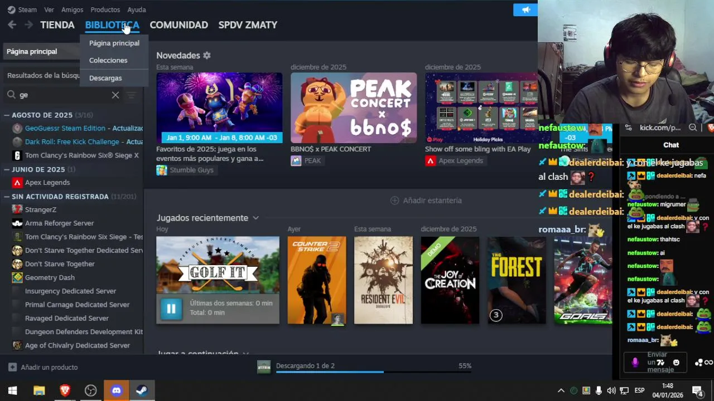714x401 pixels.
Task: Click Añadir un producto
Action: click(x=43, y=367)
